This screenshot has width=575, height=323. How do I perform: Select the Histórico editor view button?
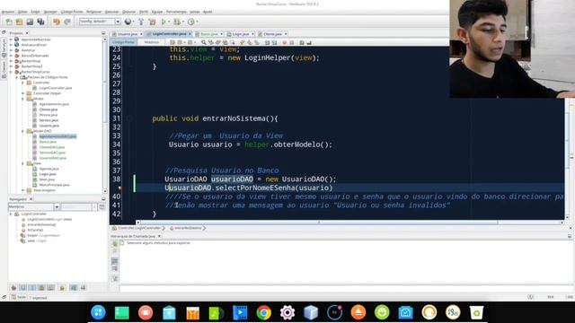point(151,42)
